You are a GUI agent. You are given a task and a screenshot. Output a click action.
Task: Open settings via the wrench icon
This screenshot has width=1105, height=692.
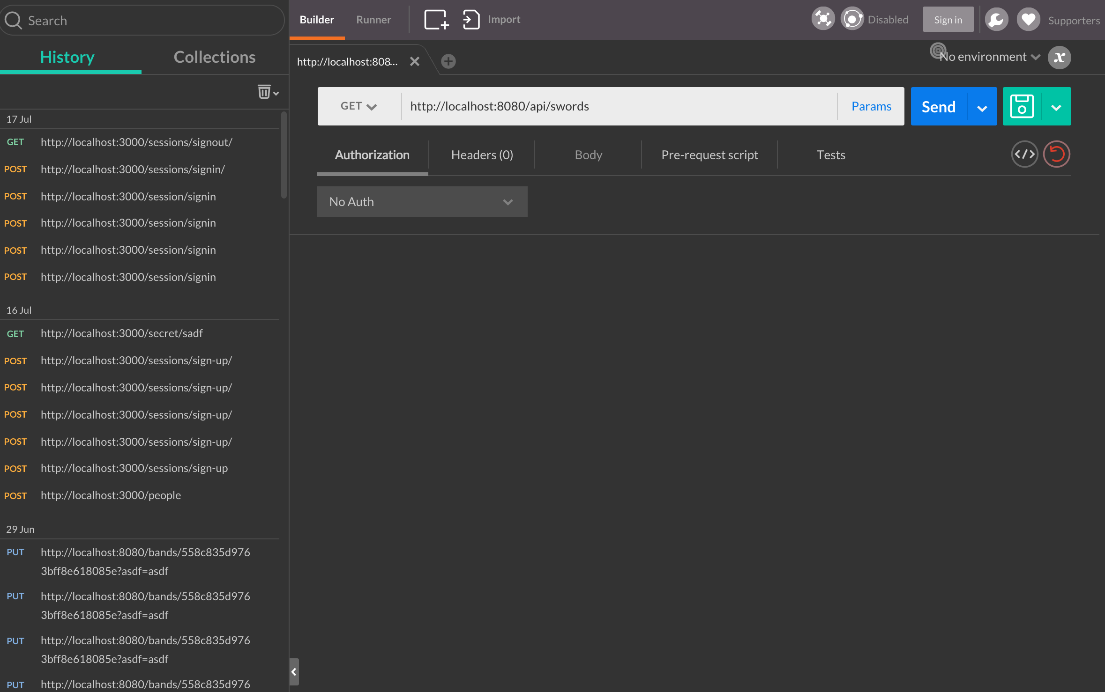tap(996, 20)
